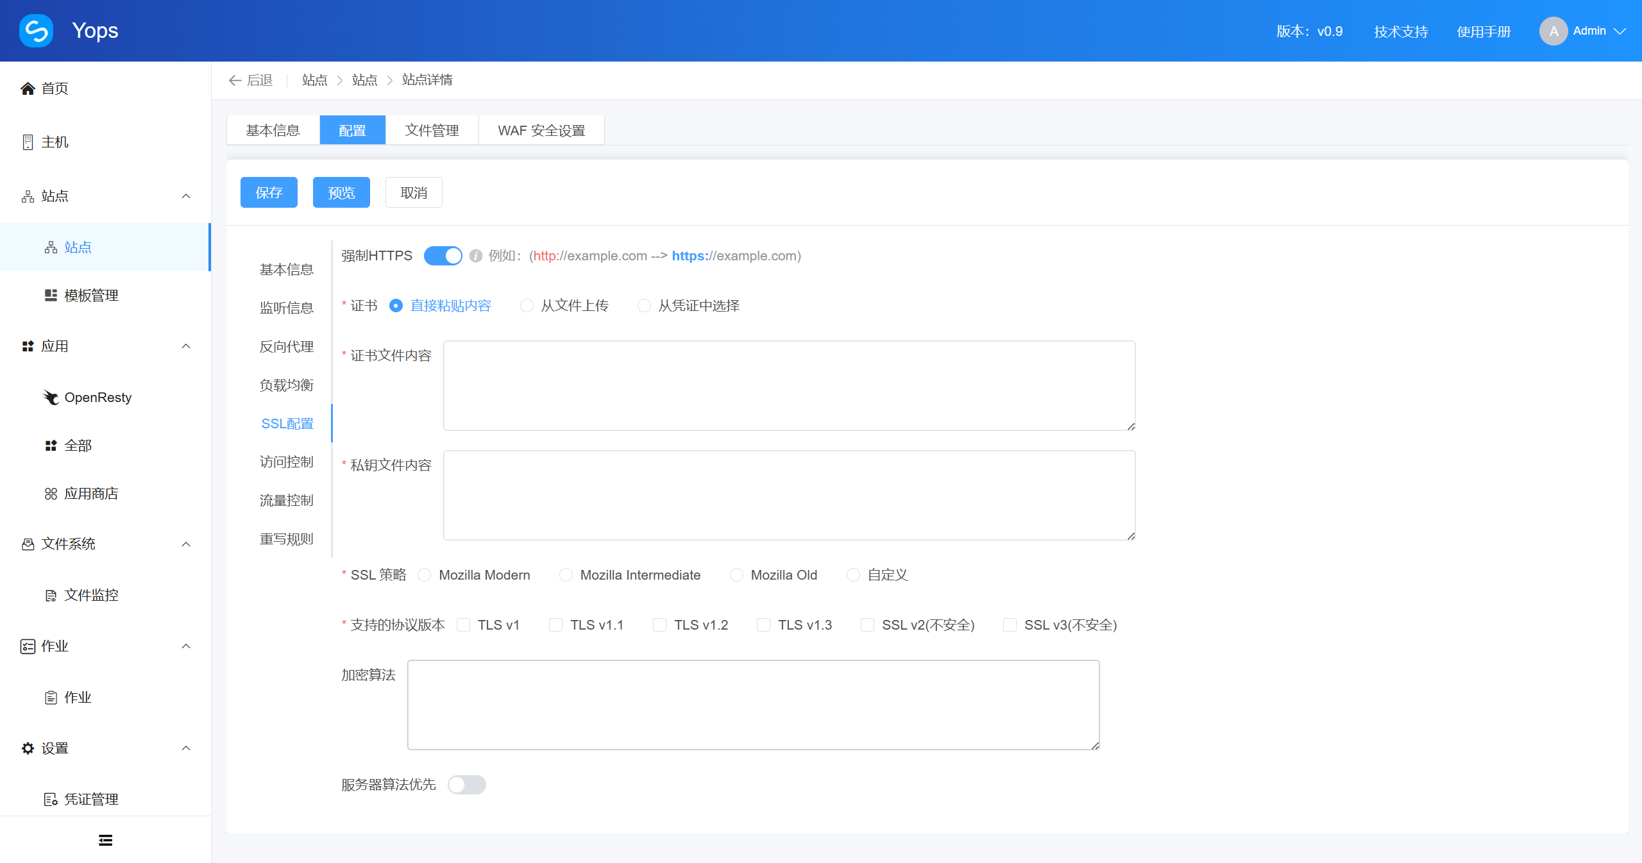Click the 主机 host icon in sidebar
1642x863 pixels.
coord(28,142)
